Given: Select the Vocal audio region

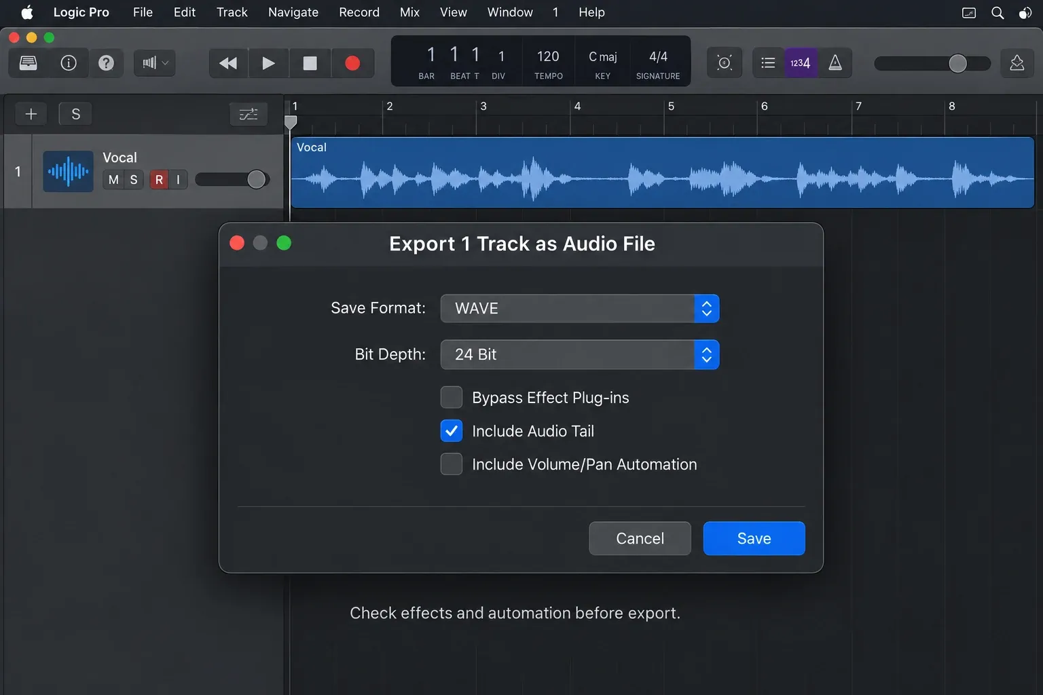Looking at the screenshot, I should pyautogui.click(x=662, y=172).
